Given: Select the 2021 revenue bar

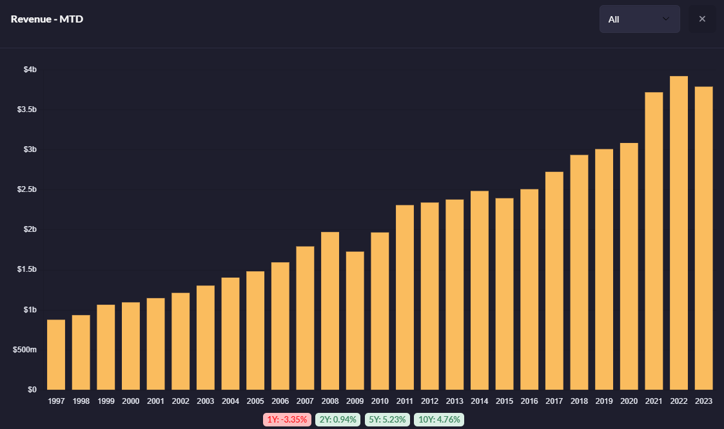Looking at the screenshot, I should (x=654, y=241).
